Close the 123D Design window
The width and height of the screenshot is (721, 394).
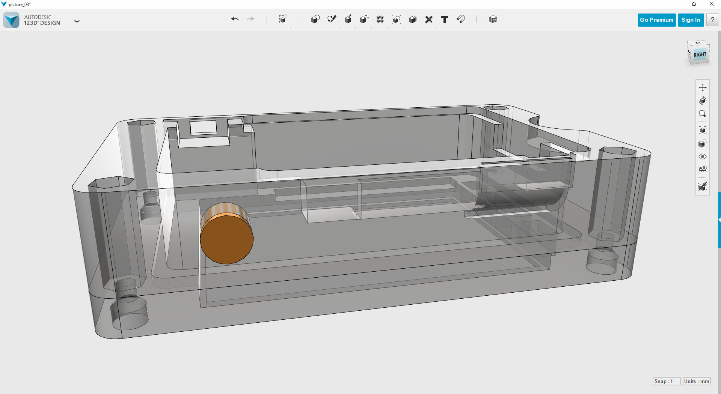(712, 4)
